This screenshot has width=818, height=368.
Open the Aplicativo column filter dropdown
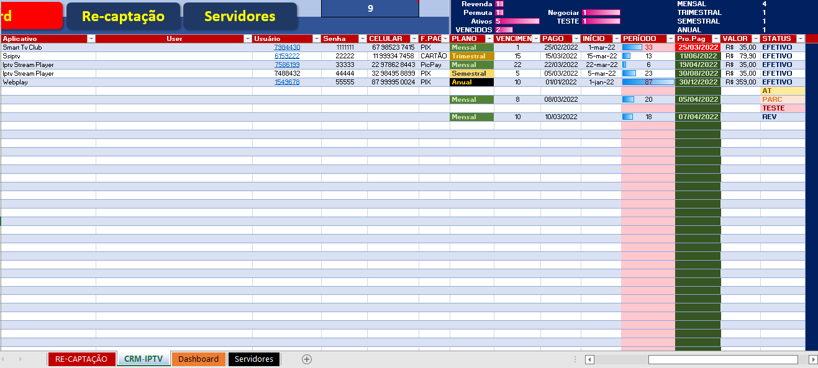click(91, 38)
